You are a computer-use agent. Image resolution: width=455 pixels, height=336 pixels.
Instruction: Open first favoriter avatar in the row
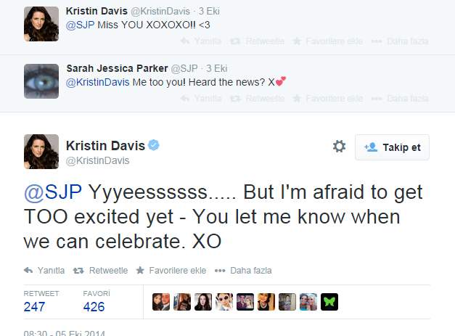tap(161, 302)
